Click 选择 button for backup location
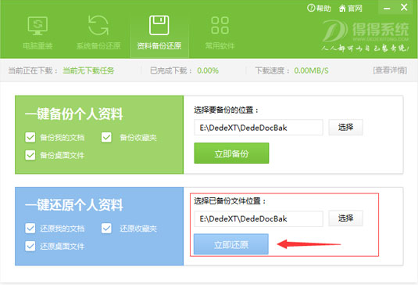This screenshot has width=418, height=285. pos(345,127)
